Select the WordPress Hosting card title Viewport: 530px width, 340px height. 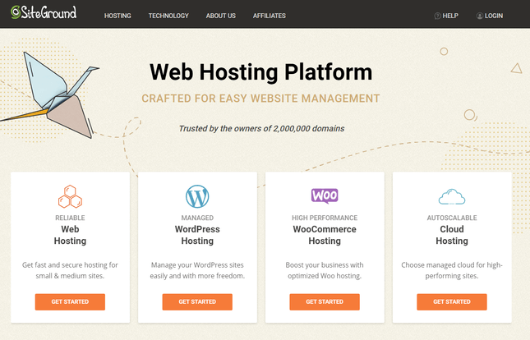197,235
